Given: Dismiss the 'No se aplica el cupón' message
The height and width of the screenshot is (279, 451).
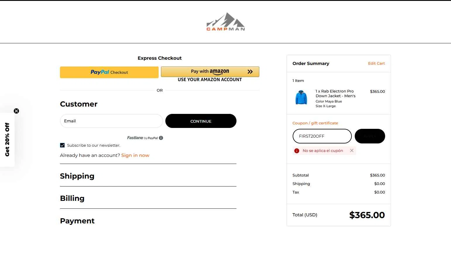Looking at the screenshot, I should 352,150.
